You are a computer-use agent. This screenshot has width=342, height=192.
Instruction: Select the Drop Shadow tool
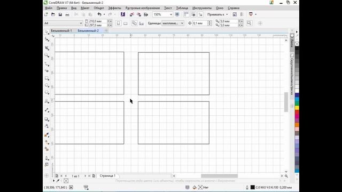[x=46, y=119]
